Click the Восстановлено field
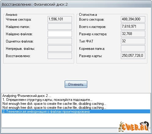This screenshot has width=152, height=134. point(60,56)
